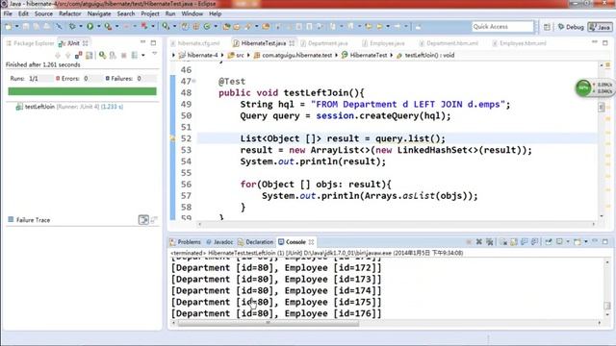Switch to hibernate.cfg.xml editor tab
The height and width of the screenshot is (346, 616).
coord(194,43)
